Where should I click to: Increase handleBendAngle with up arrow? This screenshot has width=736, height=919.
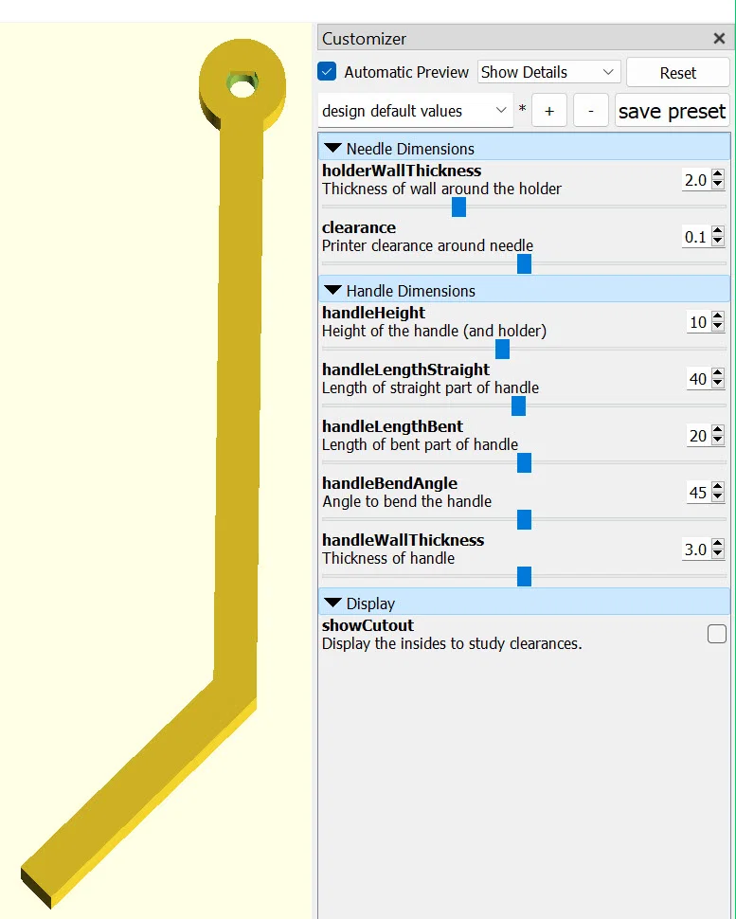coord(718,487)
